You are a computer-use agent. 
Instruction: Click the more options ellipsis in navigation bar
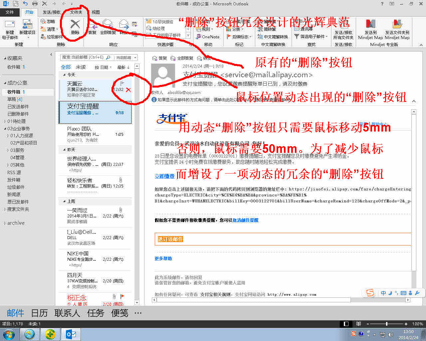pyautogui.click(x=138, y=313)
